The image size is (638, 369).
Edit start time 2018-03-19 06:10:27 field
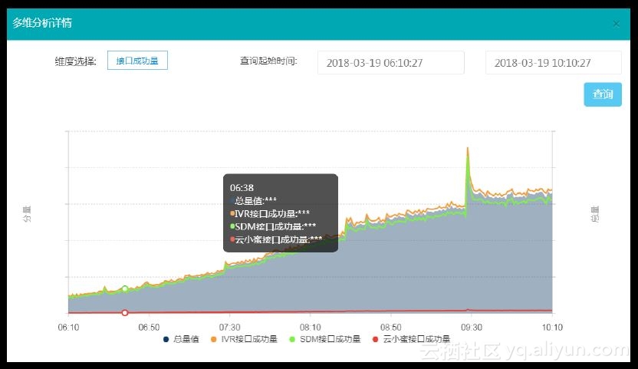pyautogui.click(x=390, y=63)
